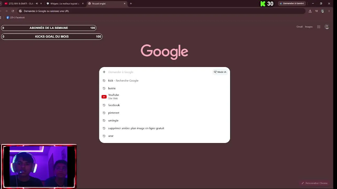The image size is (337, 189).
Task: Open a new tab with the plus button
Action: (131, 4)
